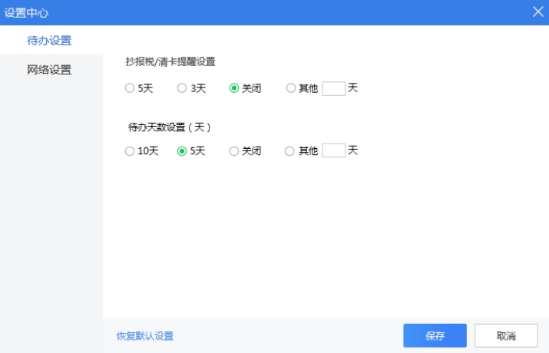Select 5天 for 待办天数设置
The width and height of the screenshot is (549, 353).
point(182,151)
